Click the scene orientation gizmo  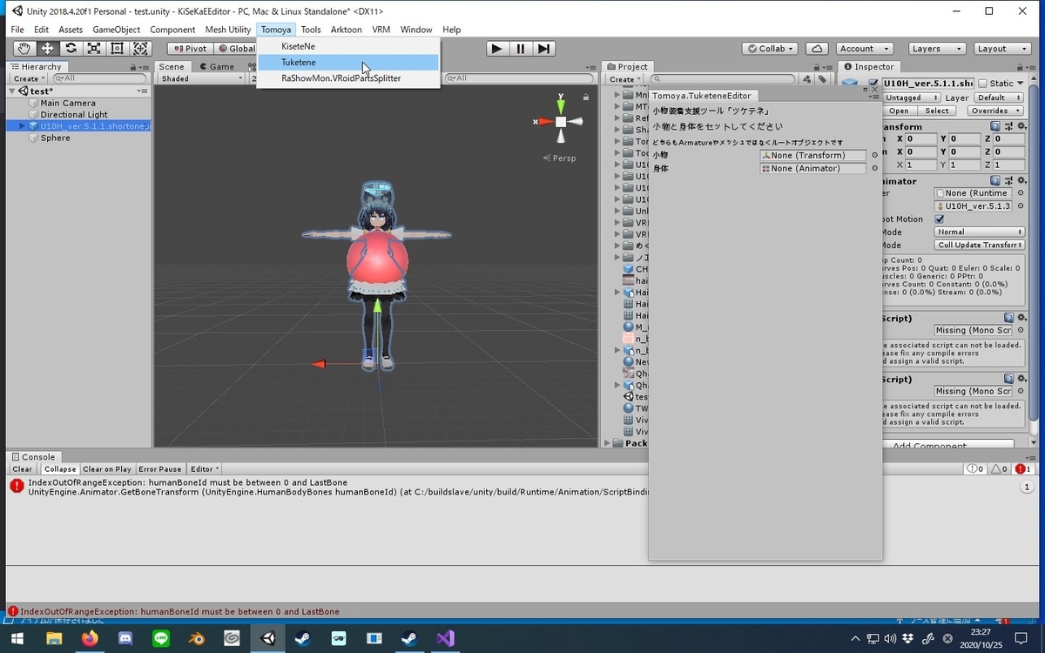point(561,122)
